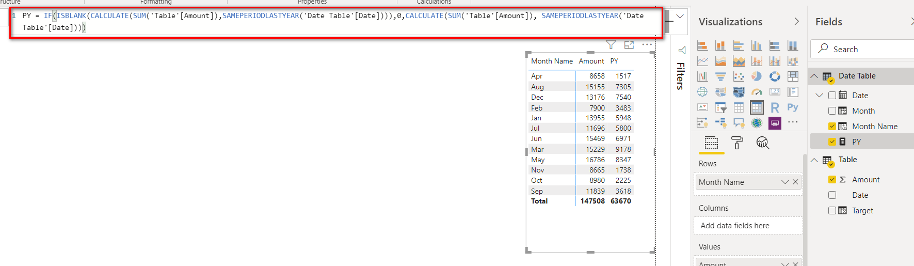Screen dimensions: 914x266
Task: Click the Apr row in matrix
Action: [581, 76]
